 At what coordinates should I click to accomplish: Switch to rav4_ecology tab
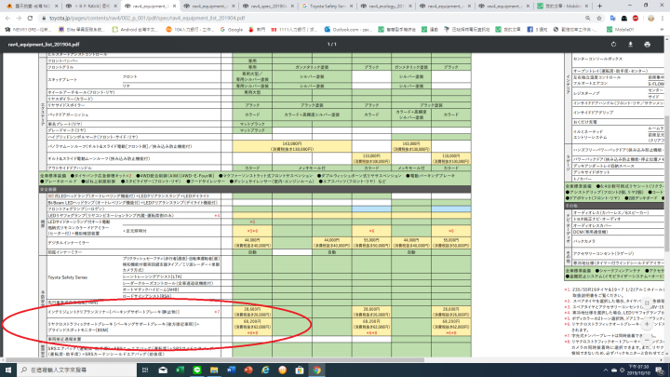(x=386, y=6)
